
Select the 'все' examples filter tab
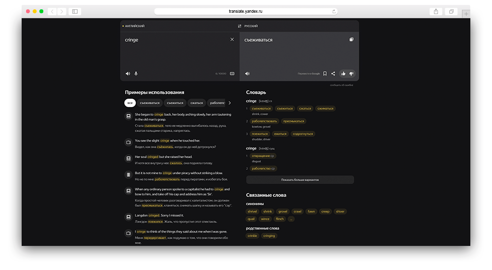click(130, 103)
